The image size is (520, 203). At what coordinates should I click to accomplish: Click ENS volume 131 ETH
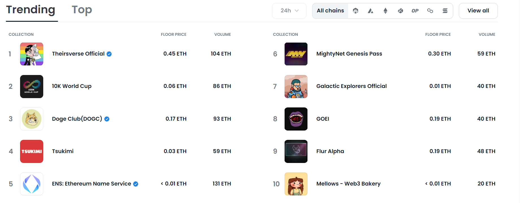[x=222, y=184]
